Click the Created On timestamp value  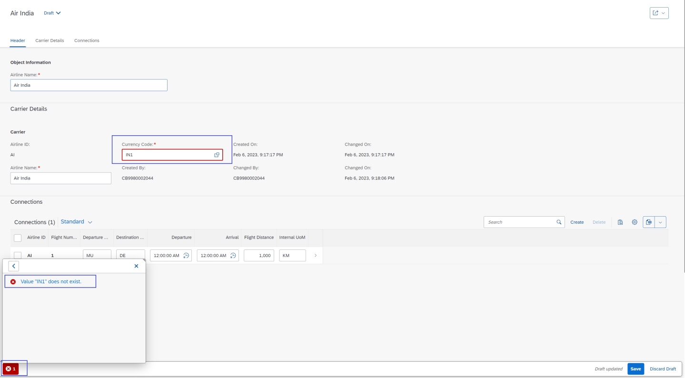[x=258, y=155]
